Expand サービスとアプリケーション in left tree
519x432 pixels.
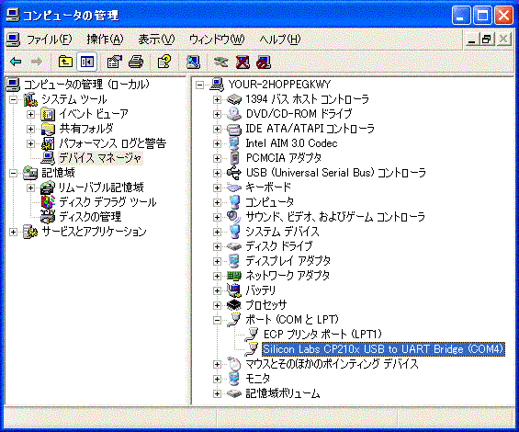click(13, 232)
